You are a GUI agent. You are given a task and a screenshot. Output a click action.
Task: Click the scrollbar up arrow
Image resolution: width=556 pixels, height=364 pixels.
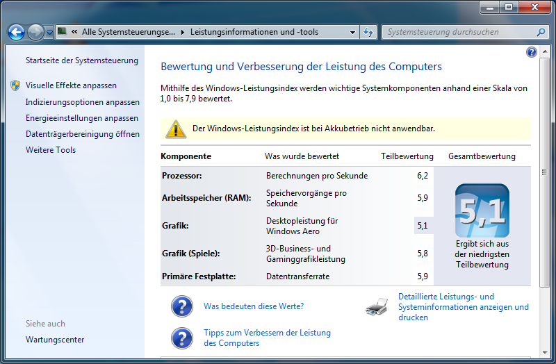(544, 52)
